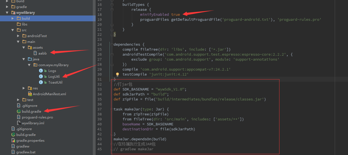Select the Logs class in the tree
Viewport: 348px width, 155px height.
[x=52, y=71]
